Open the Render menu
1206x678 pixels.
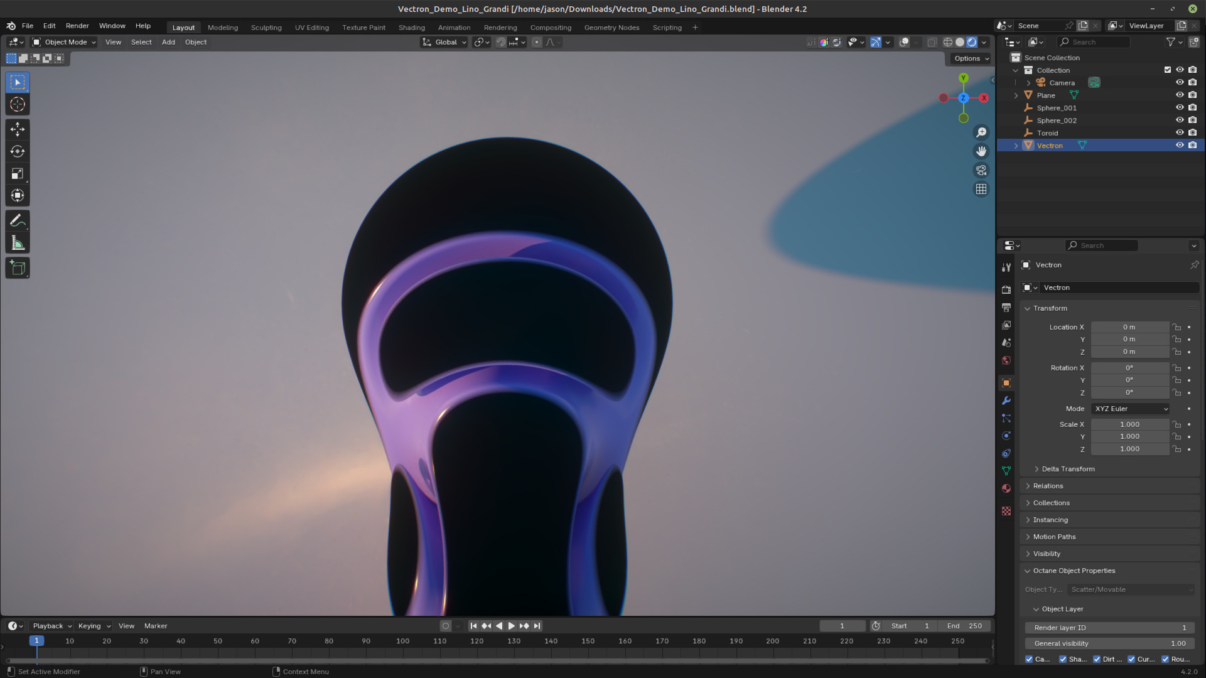(77, 26)
